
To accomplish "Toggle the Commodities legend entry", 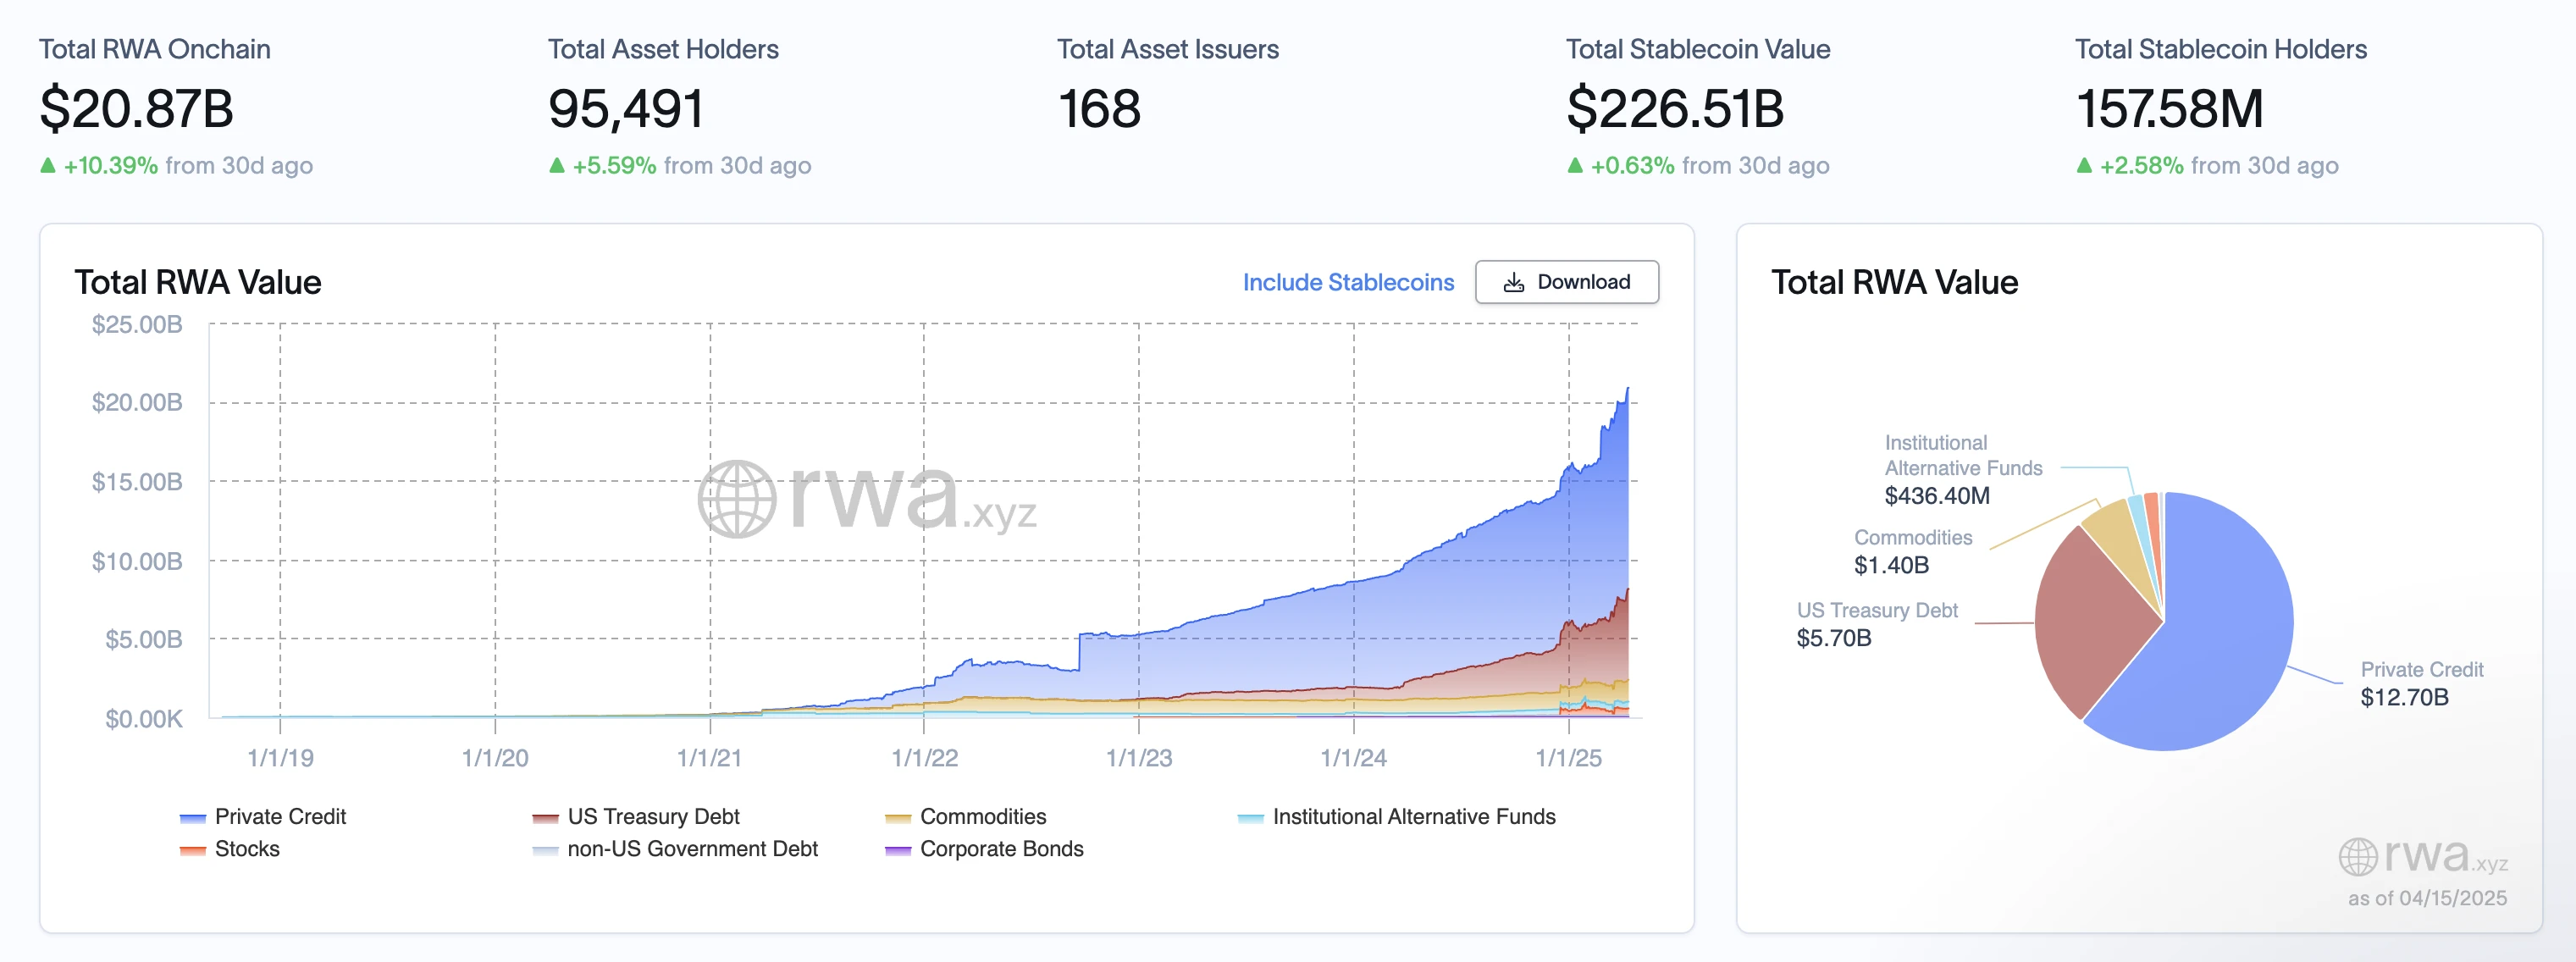I will pyautogui.click(x=982, y=816).
